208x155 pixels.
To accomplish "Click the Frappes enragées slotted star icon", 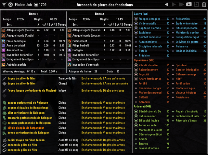I will tap(136, 19).
